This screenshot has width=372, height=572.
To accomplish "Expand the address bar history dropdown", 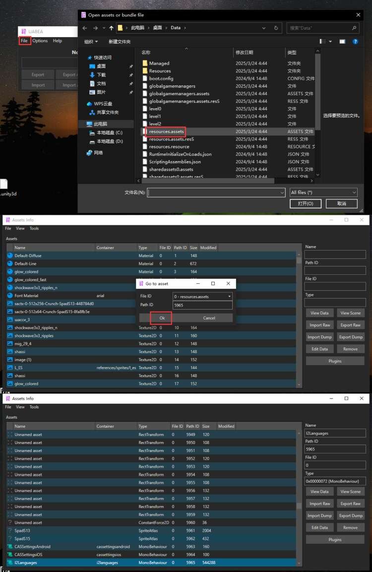I will tap(264, 28).
